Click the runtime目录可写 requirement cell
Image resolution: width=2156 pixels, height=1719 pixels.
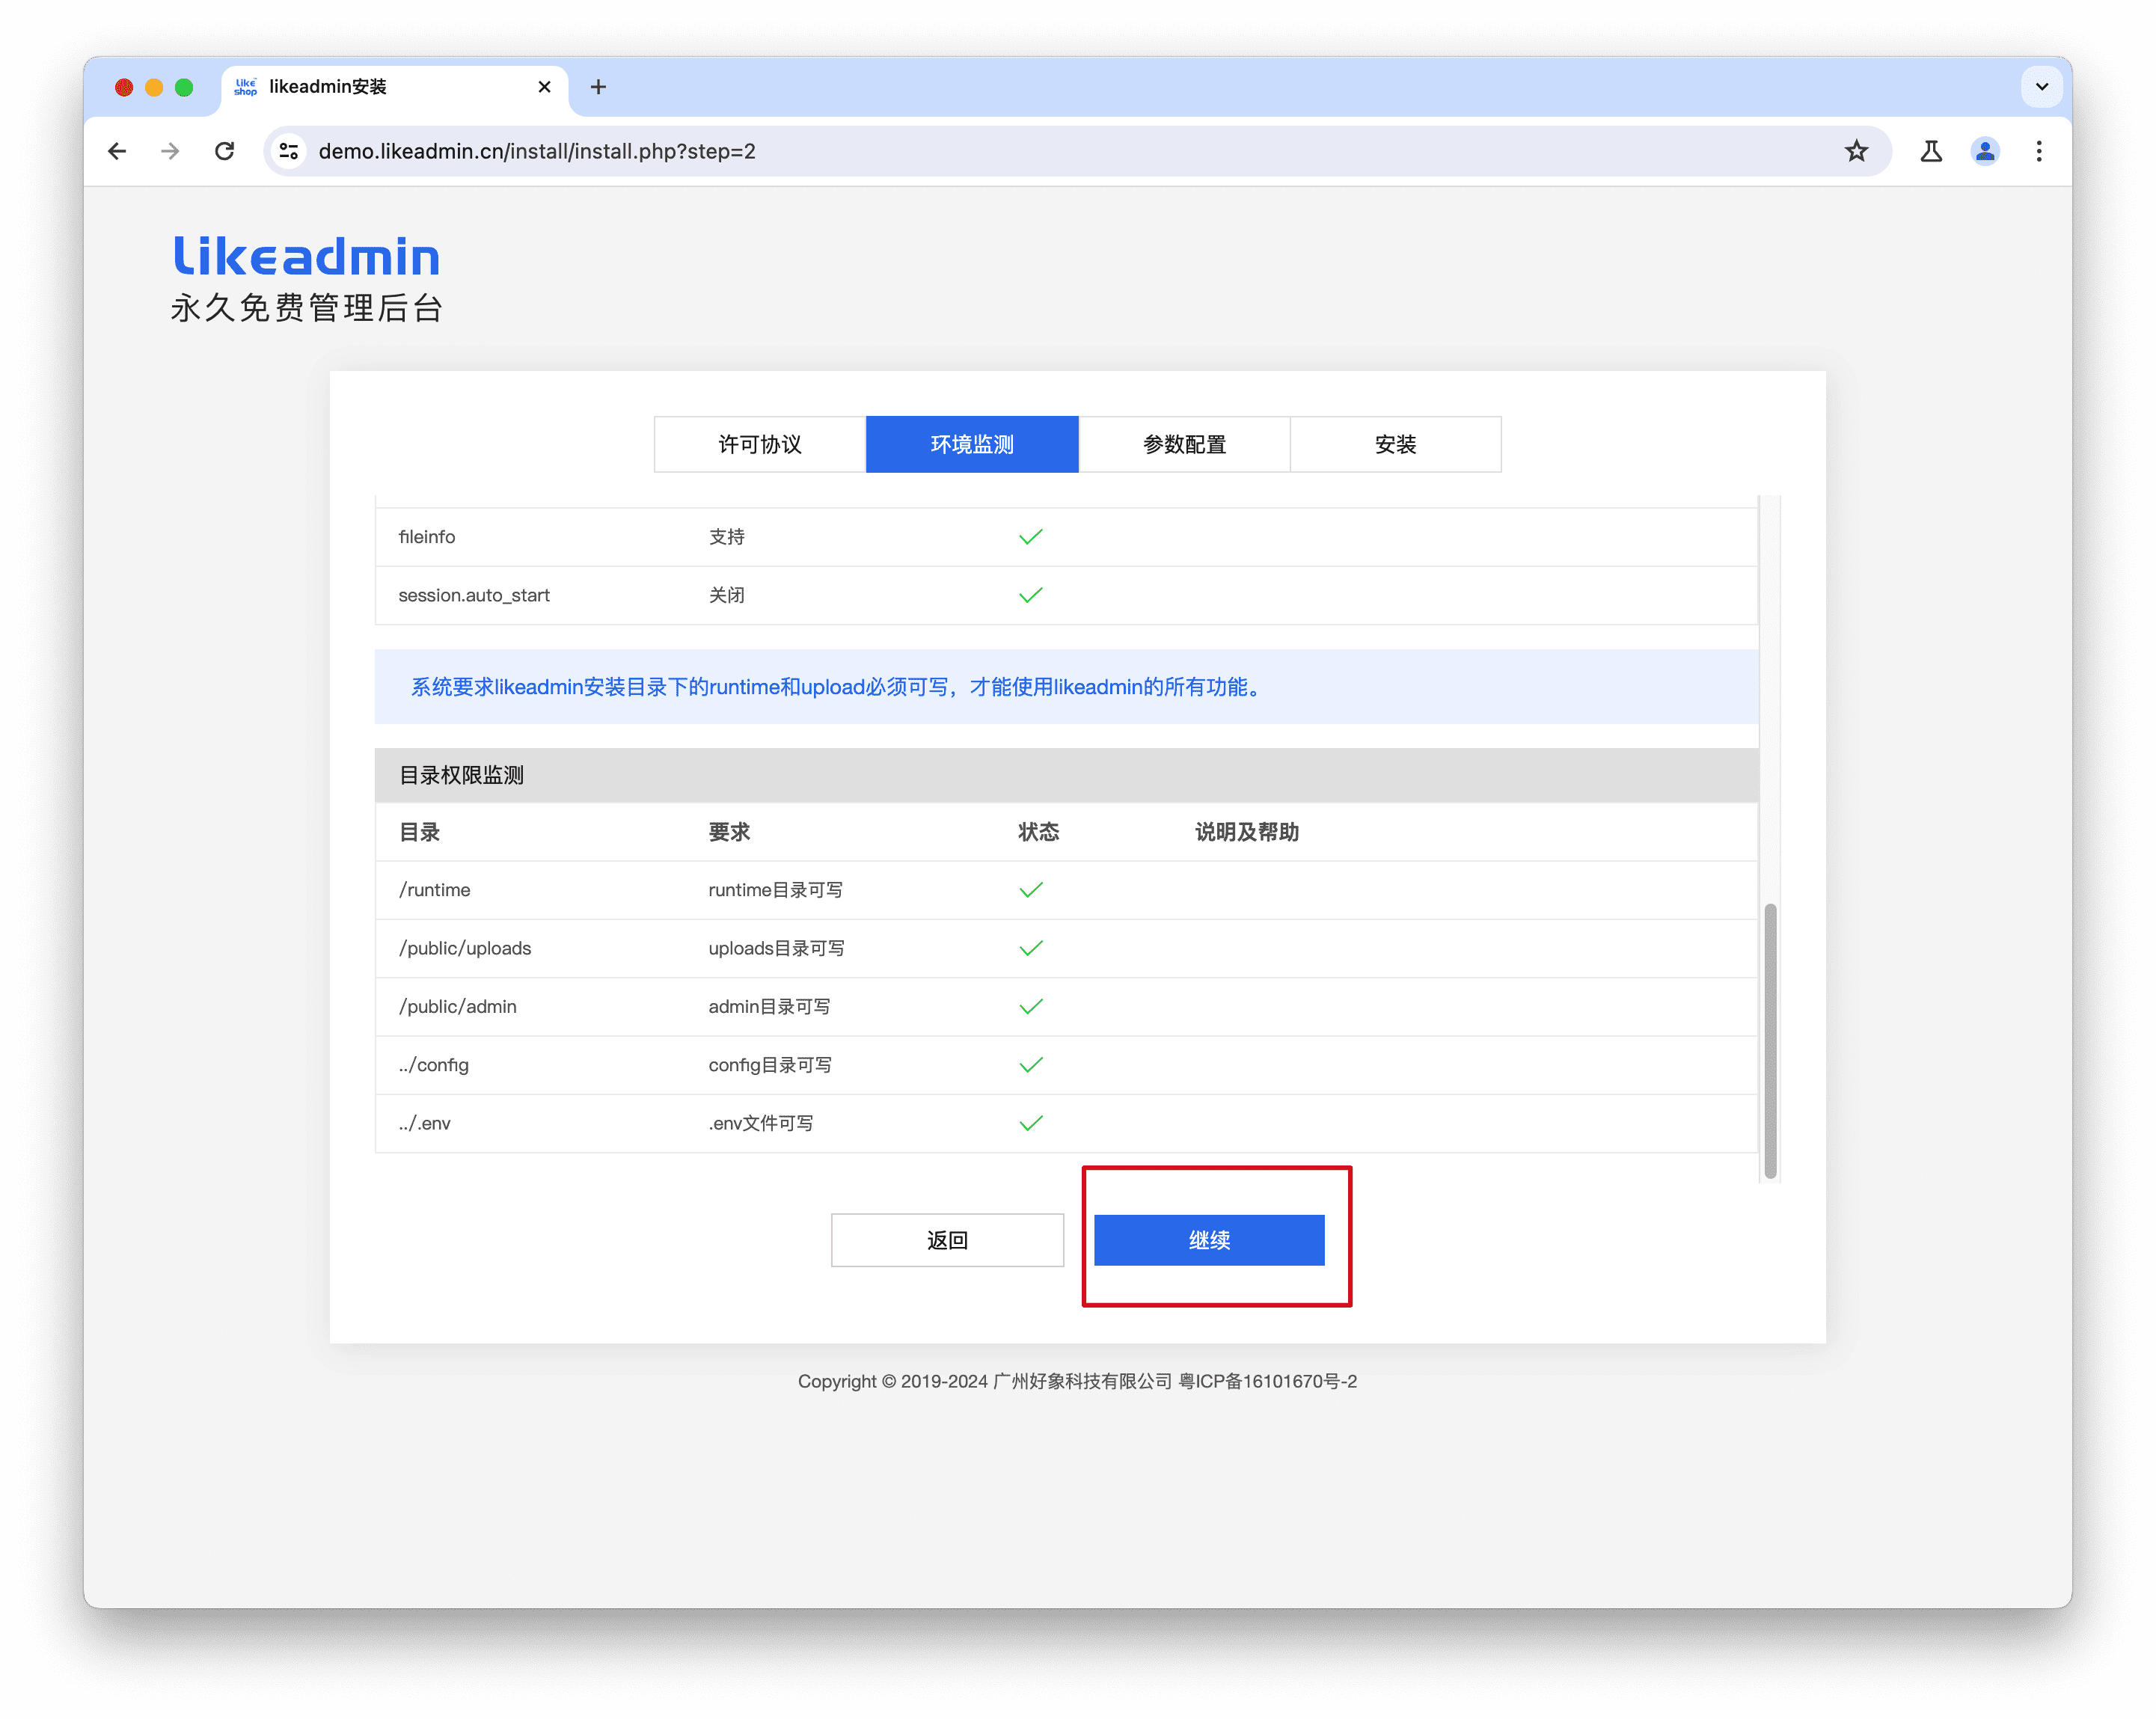coord(776,890)
